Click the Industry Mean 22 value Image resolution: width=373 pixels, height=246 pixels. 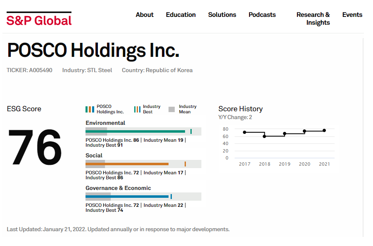pyautogui.click(x=181, y=205)
